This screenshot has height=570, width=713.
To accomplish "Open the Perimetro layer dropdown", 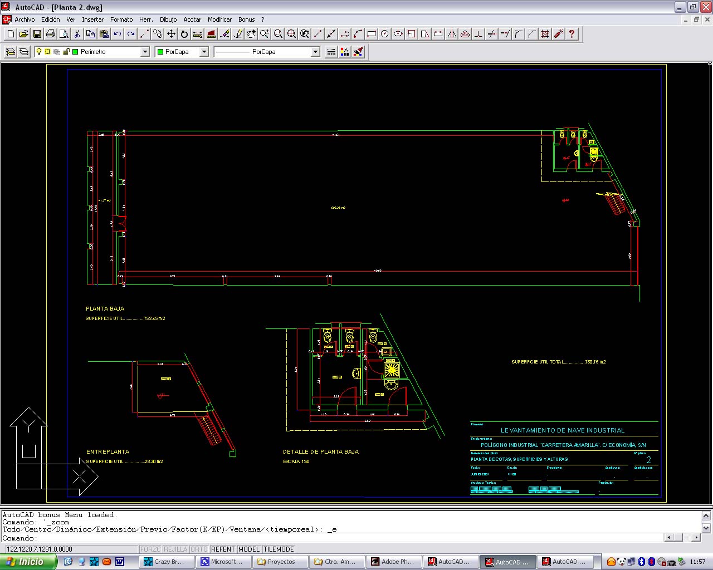I will 145,52.
